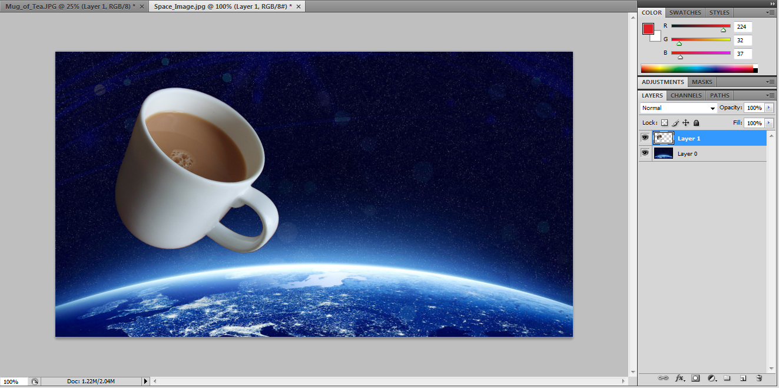Select Layer 1 by its name
Screen dimensions: 779x388
(689, 138)
